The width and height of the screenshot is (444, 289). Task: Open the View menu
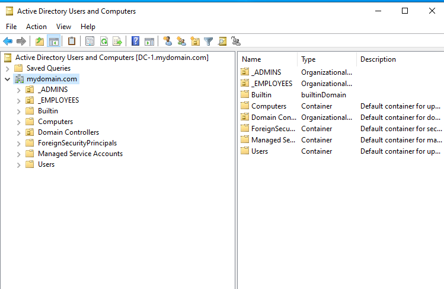coord(63,27)
